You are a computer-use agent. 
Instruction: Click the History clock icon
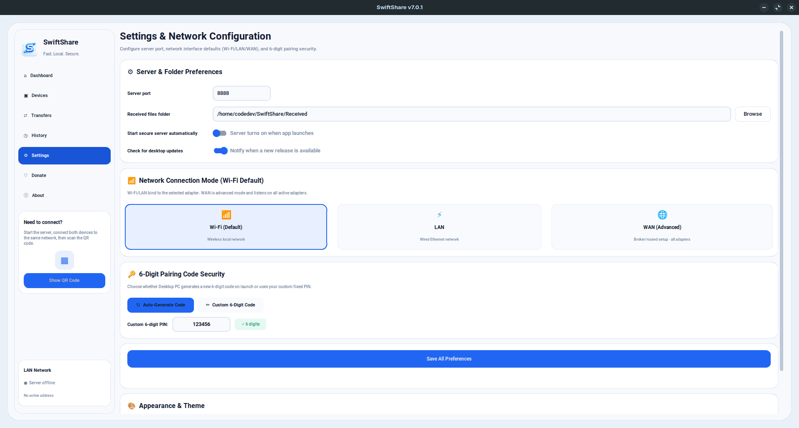coord(26,136)
